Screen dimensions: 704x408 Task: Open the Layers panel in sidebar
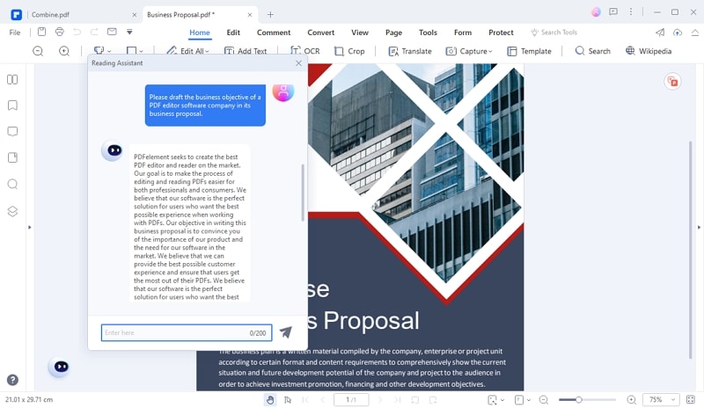click(12, 211)
